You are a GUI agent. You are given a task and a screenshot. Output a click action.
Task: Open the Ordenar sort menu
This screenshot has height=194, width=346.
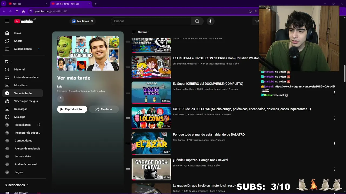pos(140,32)
